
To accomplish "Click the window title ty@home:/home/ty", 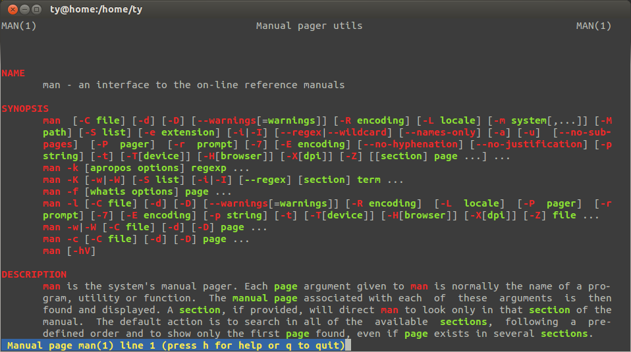I will tap(96, 9).
